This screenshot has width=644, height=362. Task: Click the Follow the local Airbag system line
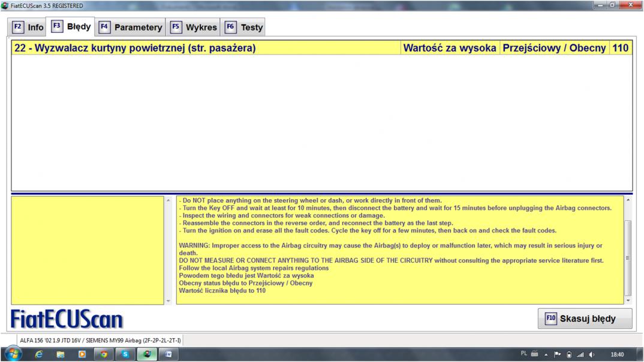point(254,268)
